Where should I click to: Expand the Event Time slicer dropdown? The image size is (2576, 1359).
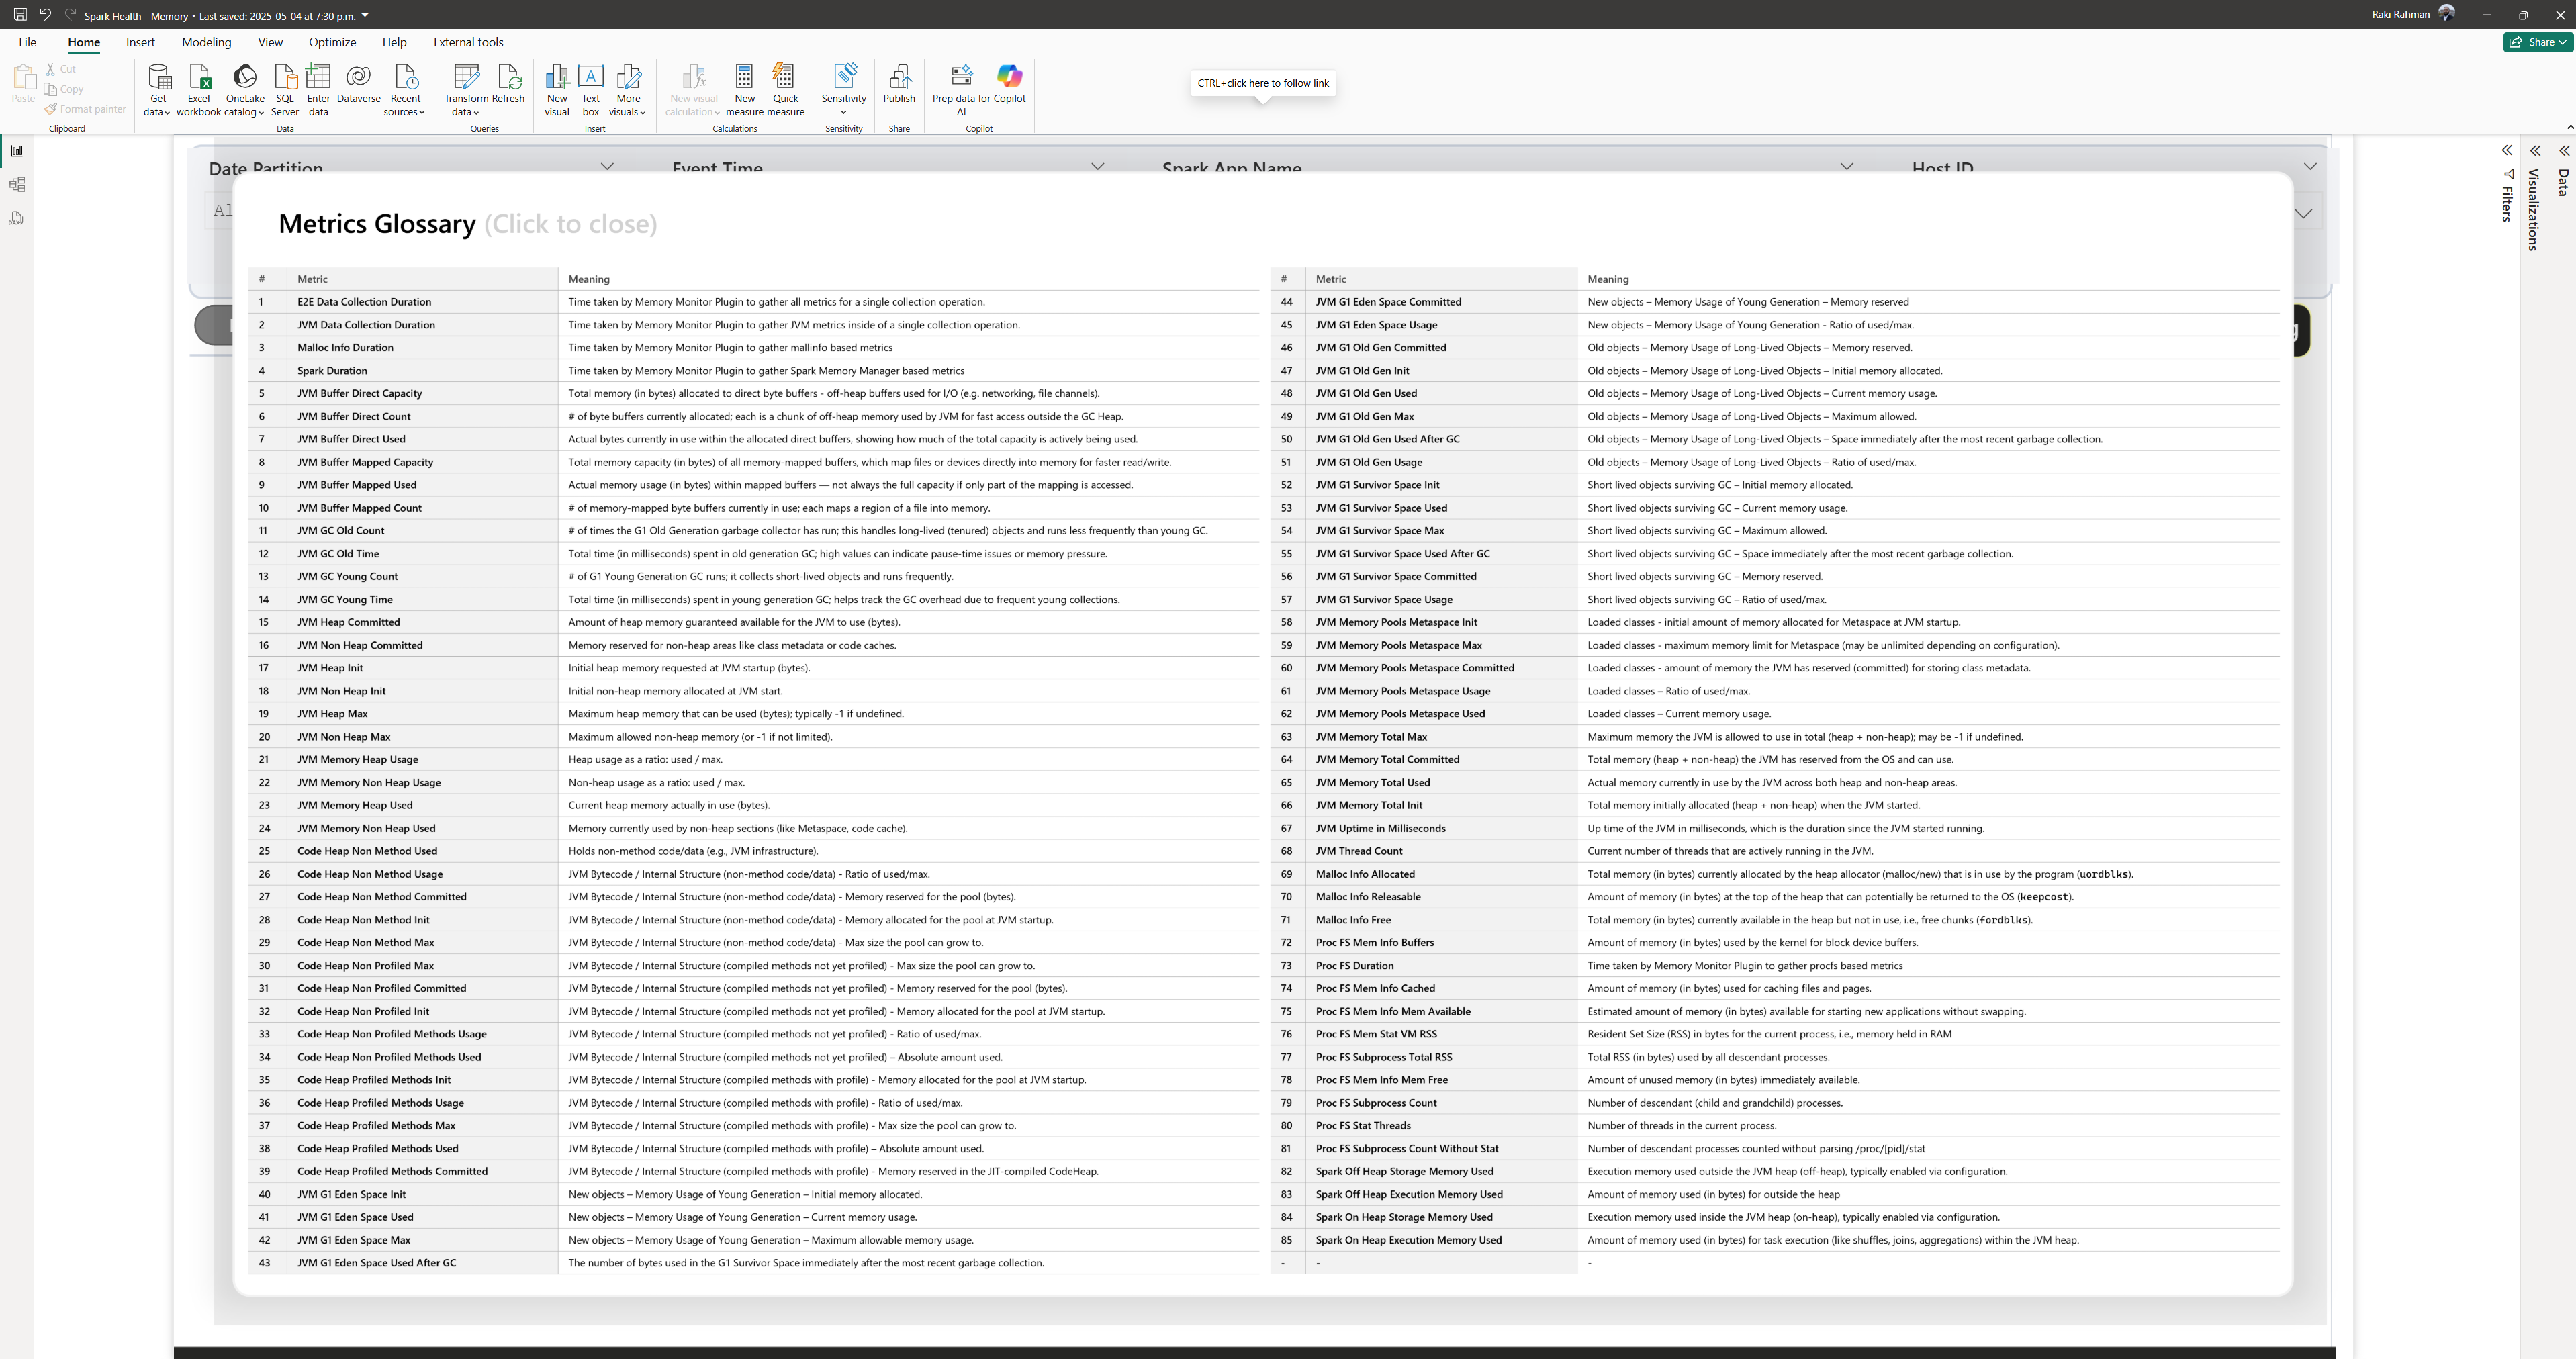(1098, 167)
